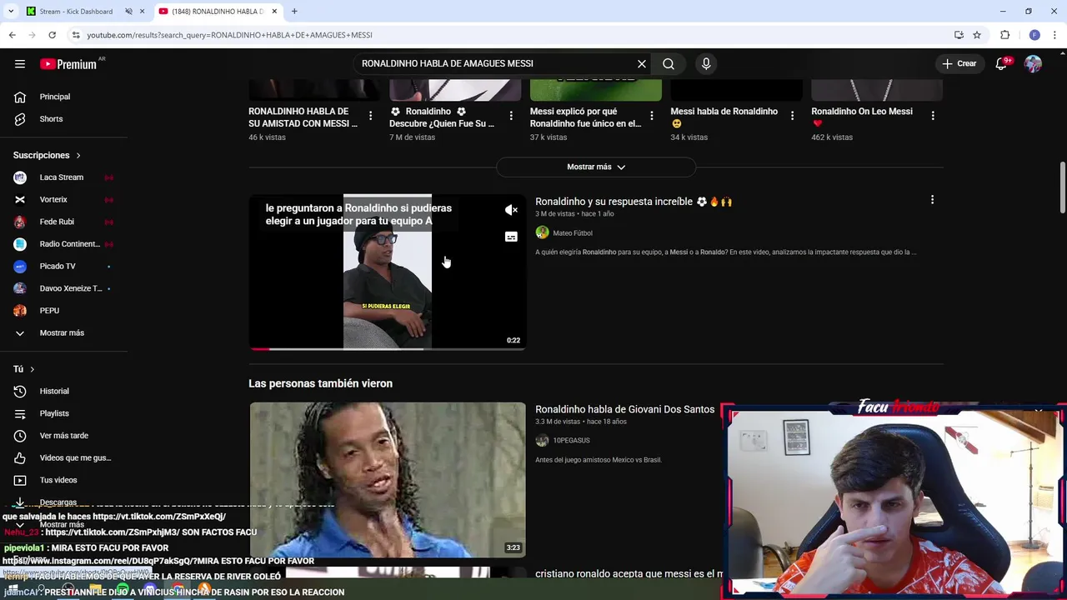Image resolution: width=1067 pixels, height=600 pixels.
Task: Go back in browser history
Action: pyautogui.click(x=12, y=35)
